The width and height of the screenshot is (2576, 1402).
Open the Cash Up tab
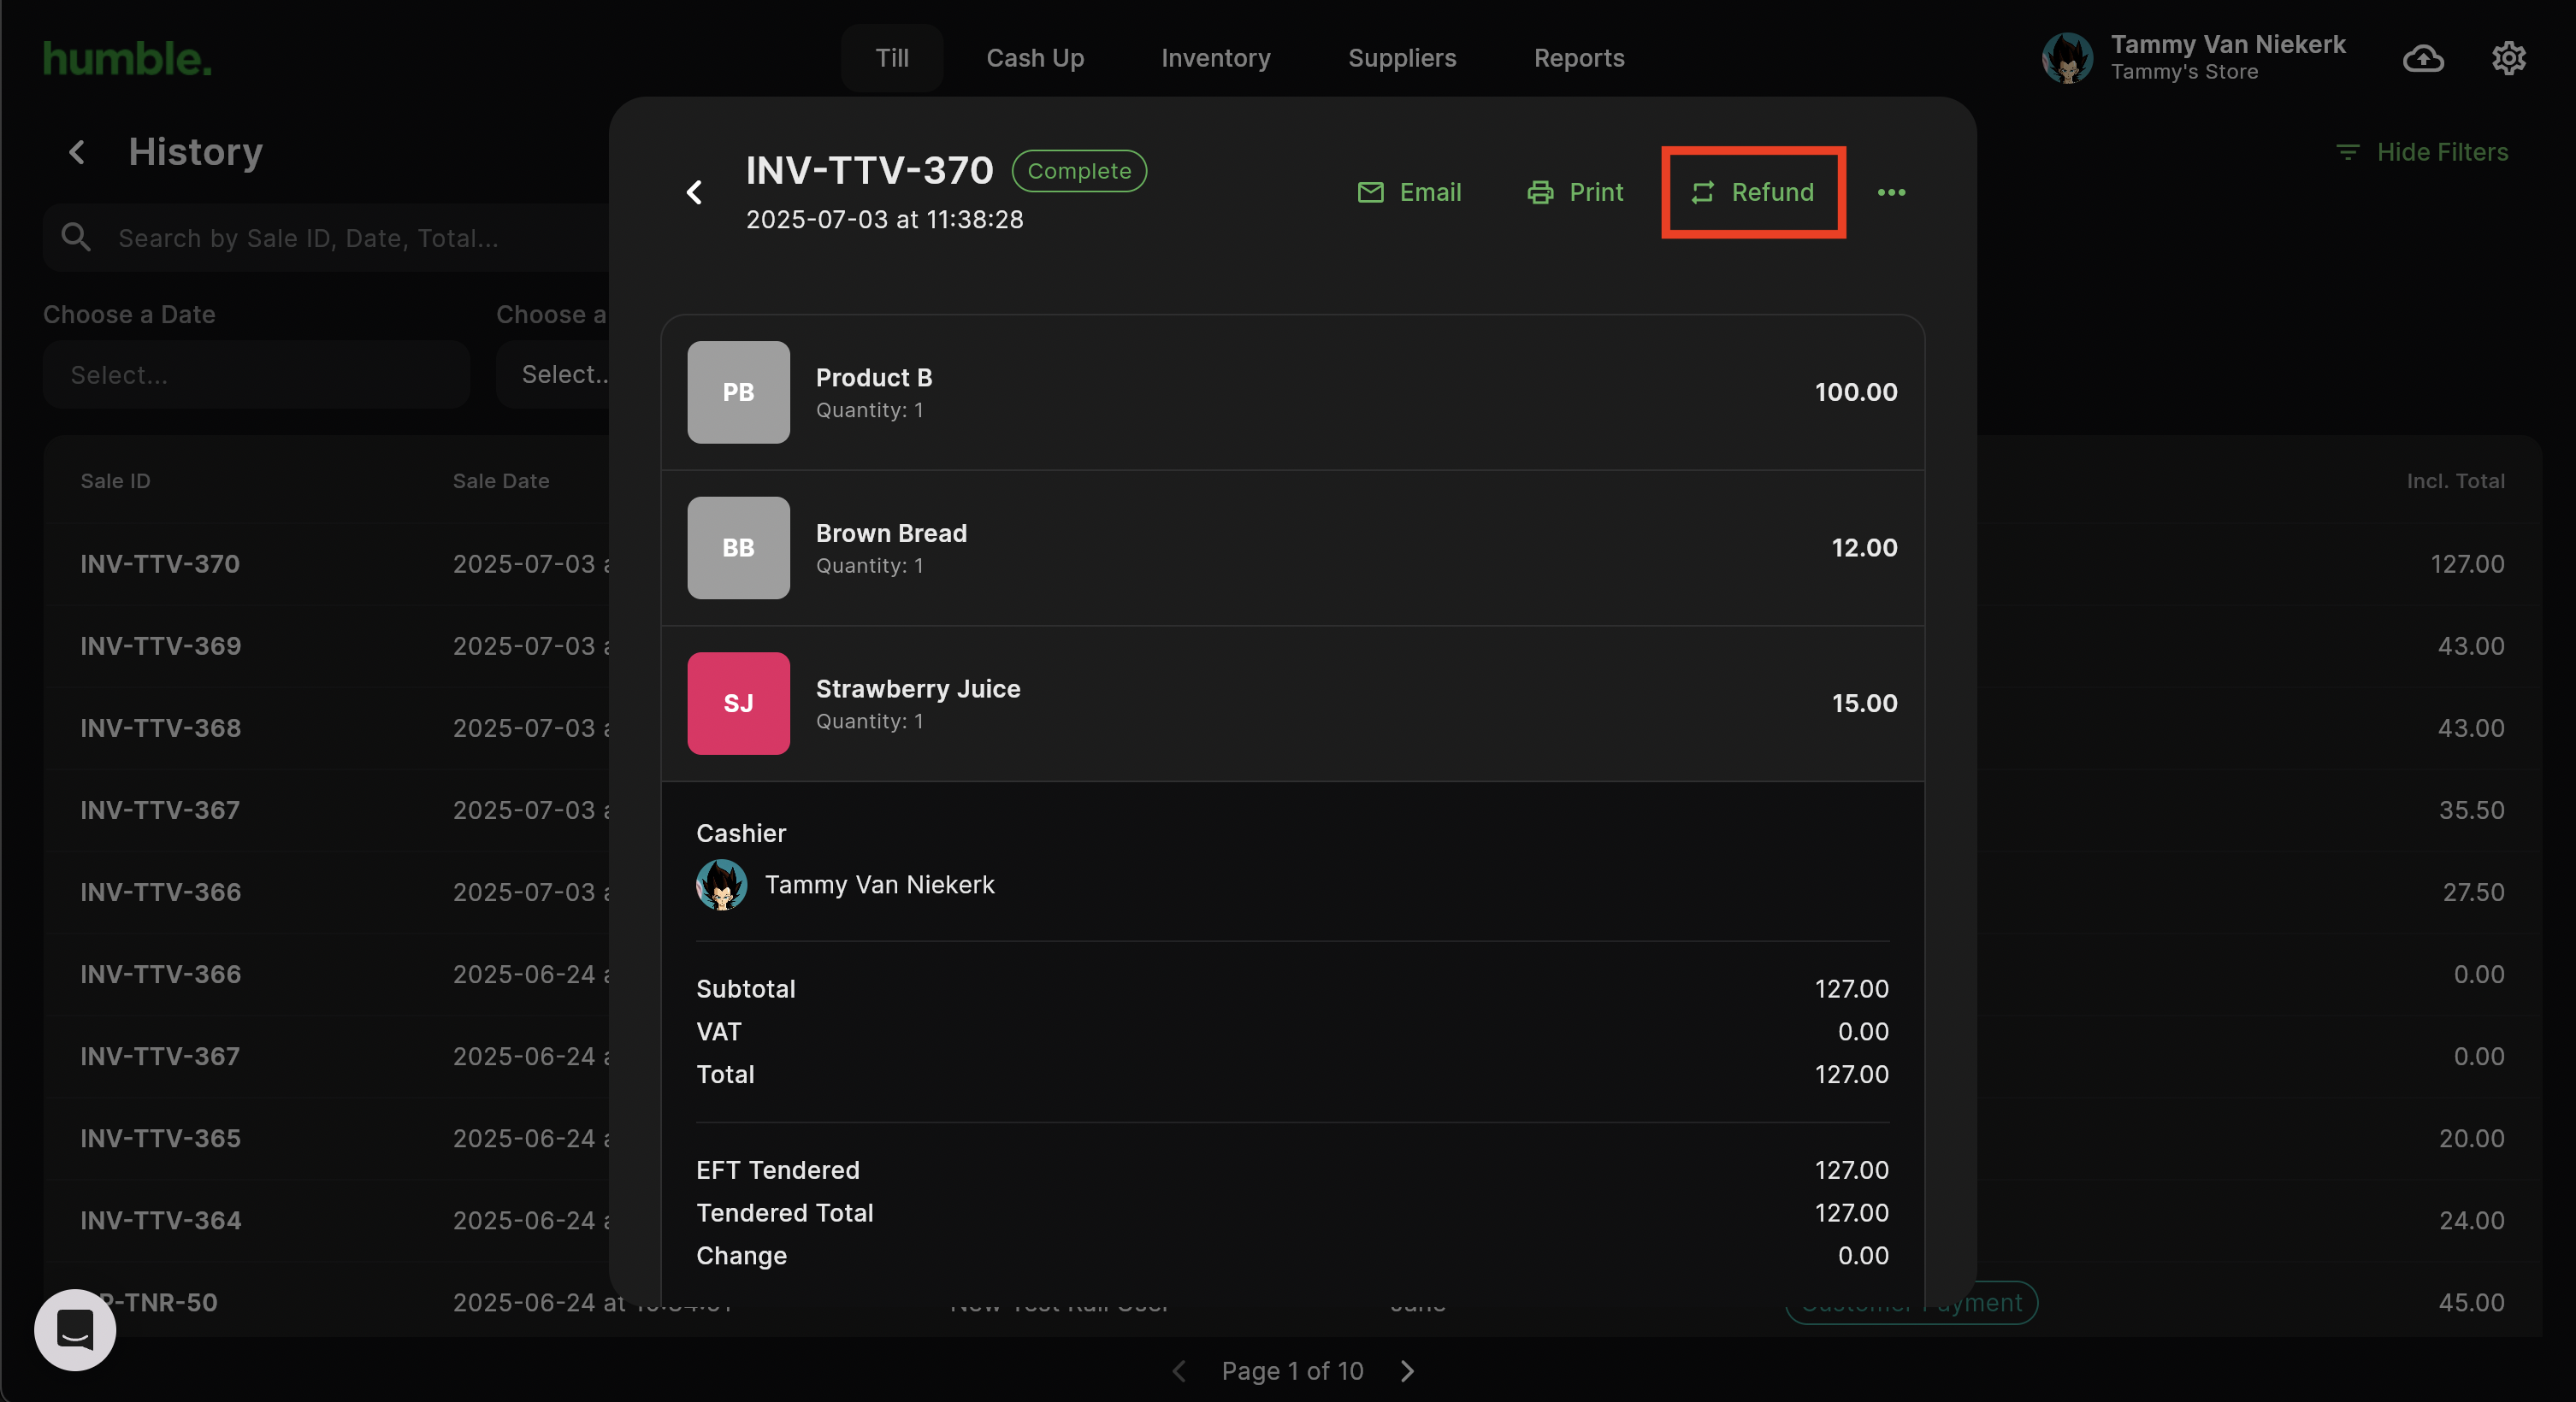click(x=1035, y=58)
